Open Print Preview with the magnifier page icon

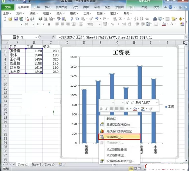[46, 19]
